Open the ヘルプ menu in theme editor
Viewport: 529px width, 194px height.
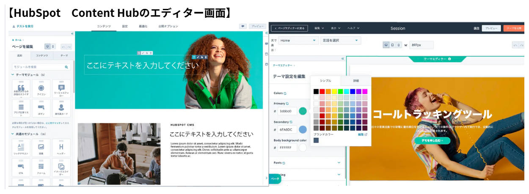point(353,28)
